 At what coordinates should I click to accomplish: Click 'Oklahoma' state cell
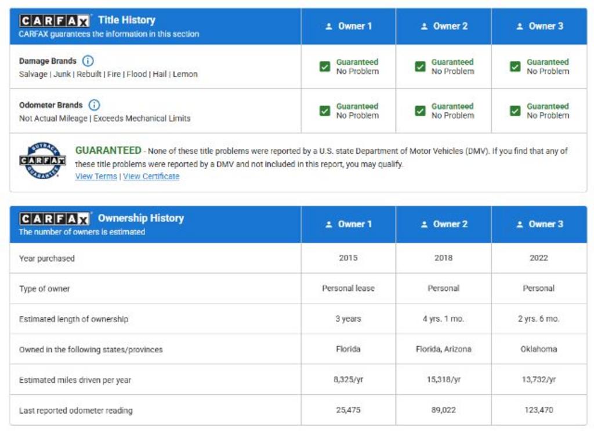point(539,349)
